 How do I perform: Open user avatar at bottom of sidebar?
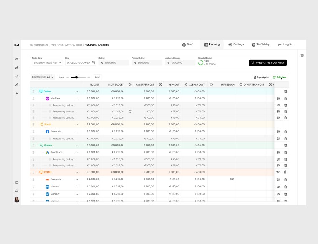(17, 200)
